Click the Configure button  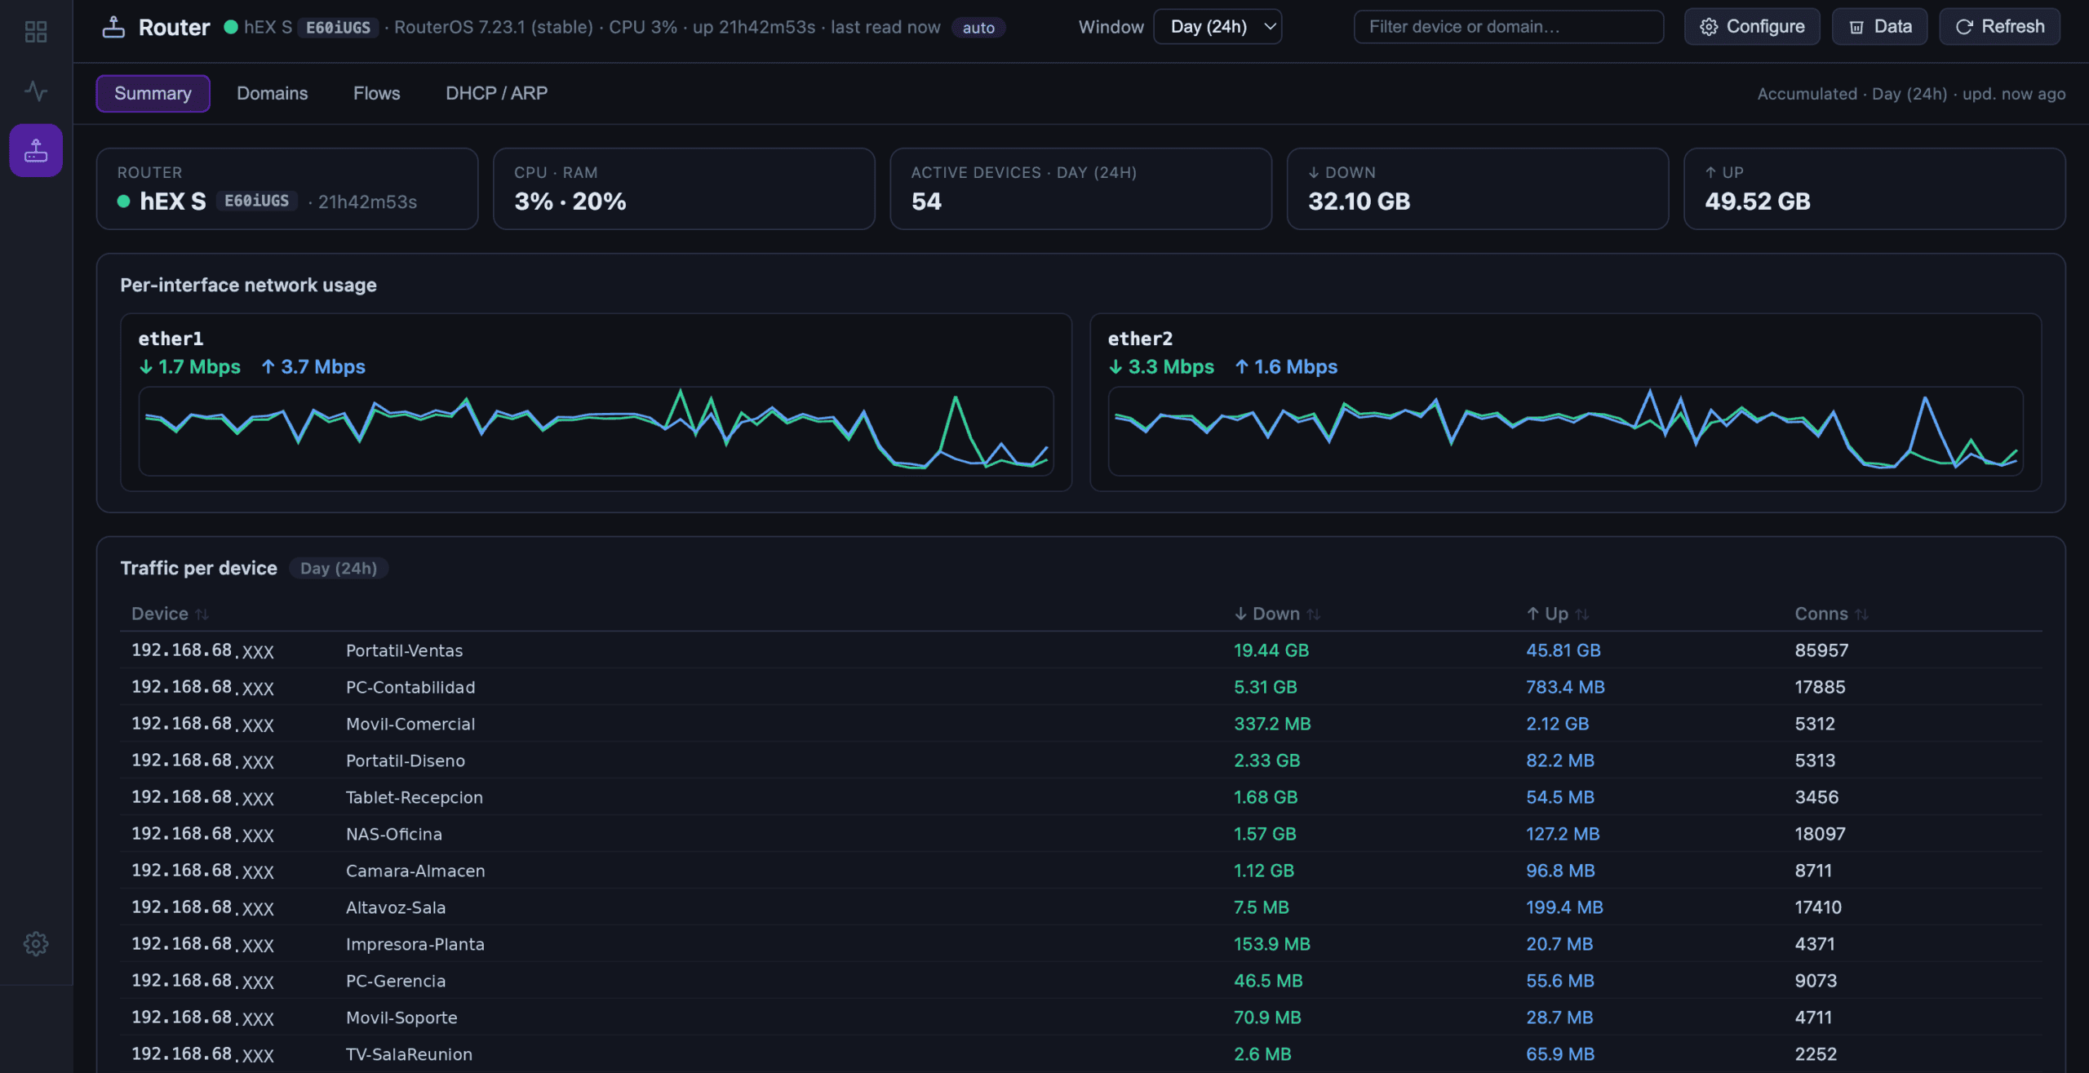click(x=1752, y=27)
